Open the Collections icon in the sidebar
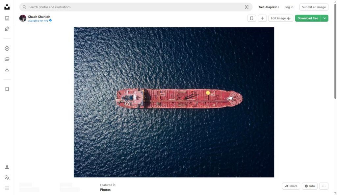 click(7, 59)
